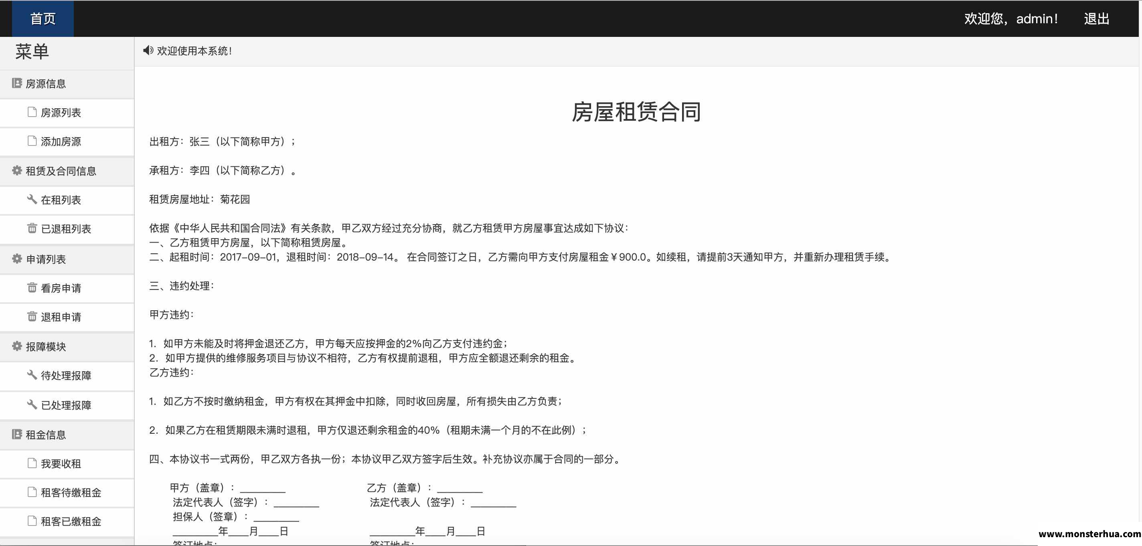Image resolution: width=1142 pixels, height=546 pixels.
Task: Click the speaker announcement icon
Action: coord(148,51)
